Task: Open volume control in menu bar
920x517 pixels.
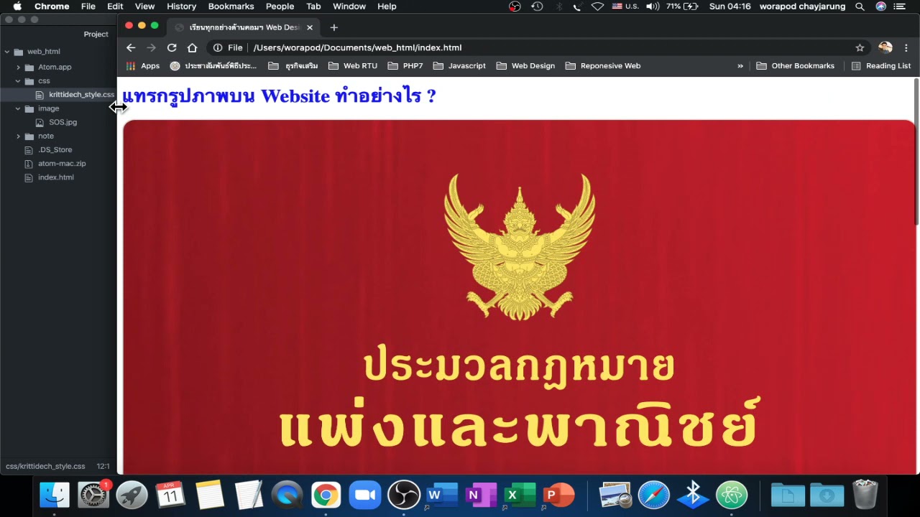Action: tap(653, 6)
